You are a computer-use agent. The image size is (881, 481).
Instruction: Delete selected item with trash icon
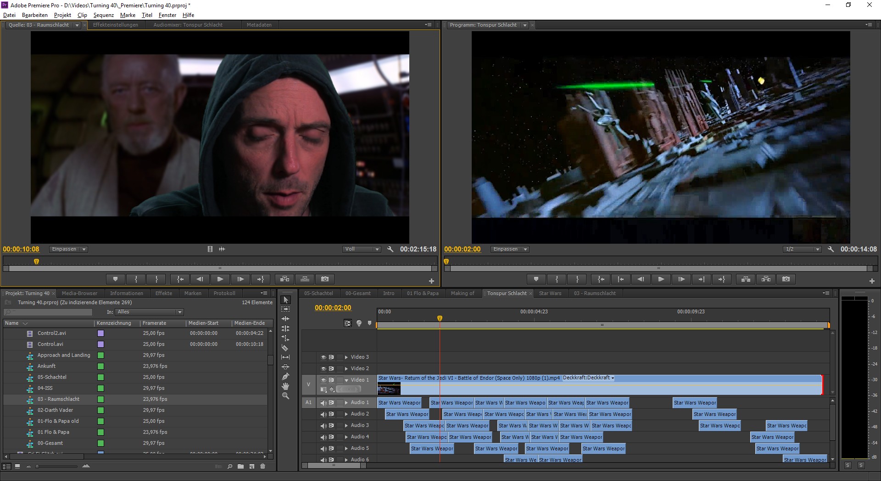coord(263,466)
